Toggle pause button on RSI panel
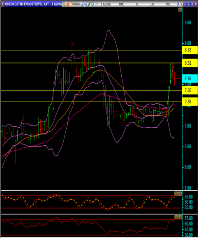 click(176, 217)
